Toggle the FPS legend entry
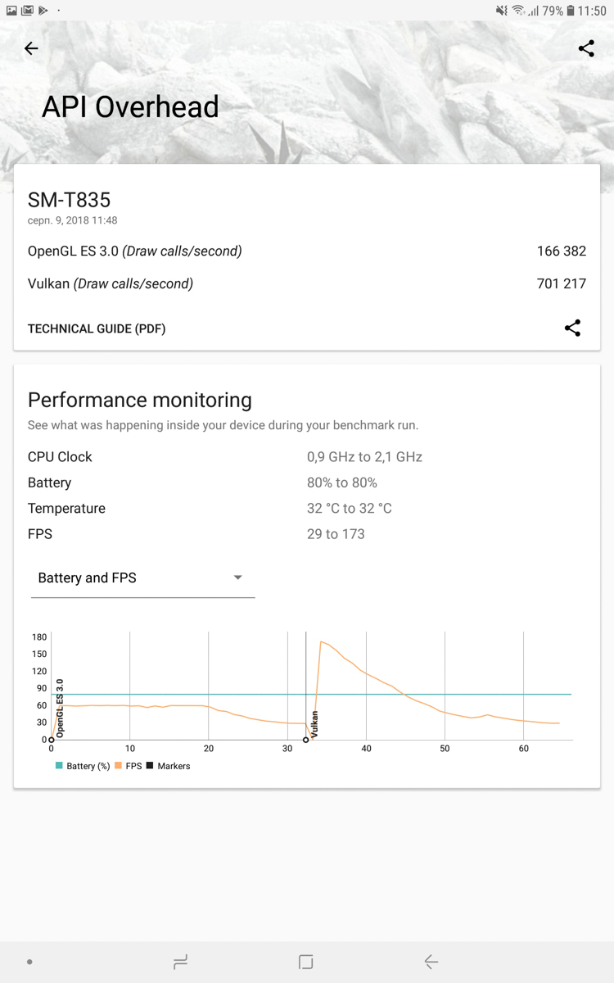Image resolution: width=614 pixels, height=983 pixels. (x=129, y=766)
